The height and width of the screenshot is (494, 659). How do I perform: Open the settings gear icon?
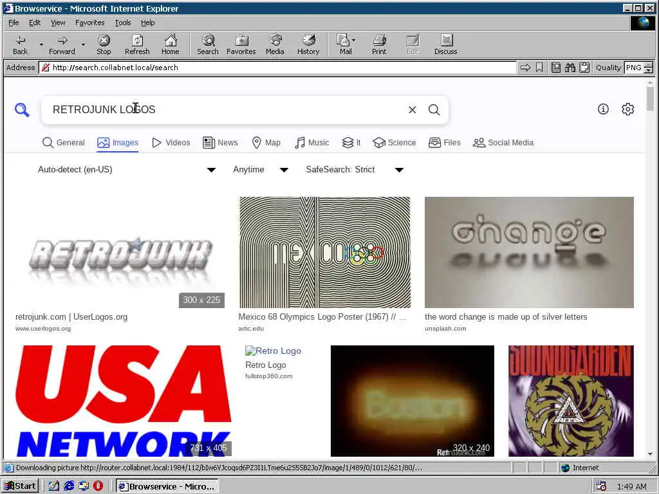point(628,109)
